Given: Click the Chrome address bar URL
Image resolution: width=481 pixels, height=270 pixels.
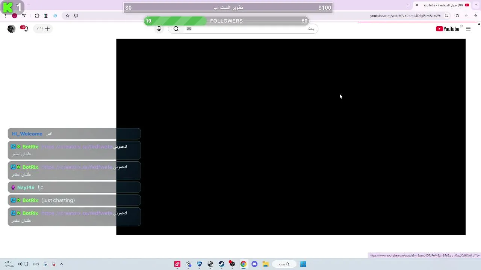Looking at the screenshot, I should point(405,16).
